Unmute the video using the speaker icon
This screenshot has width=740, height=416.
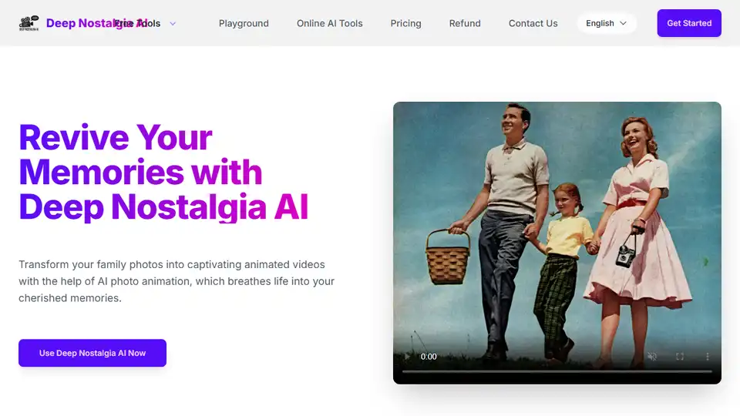(x=652, y=357)
